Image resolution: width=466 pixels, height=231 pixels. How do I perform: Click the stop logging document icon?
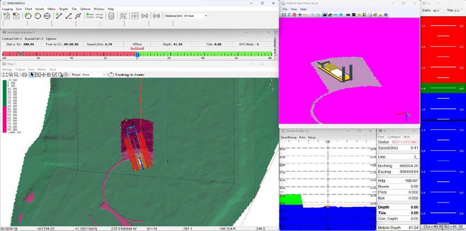16,16
